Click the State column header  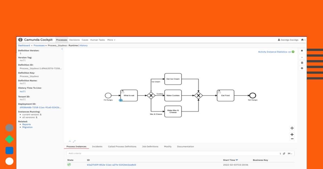click(70, 160)
